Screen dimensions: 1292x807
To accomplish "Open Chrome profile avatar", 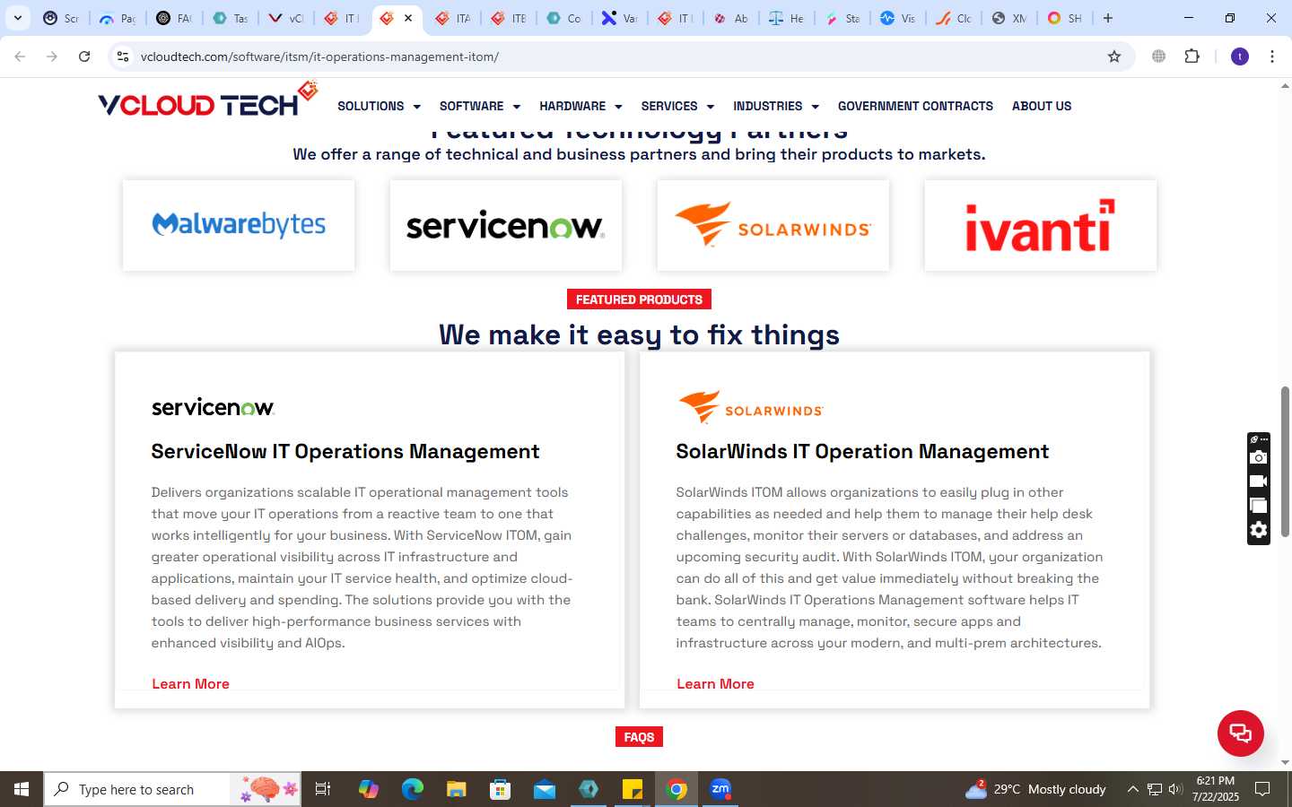I will (1240, 56).
